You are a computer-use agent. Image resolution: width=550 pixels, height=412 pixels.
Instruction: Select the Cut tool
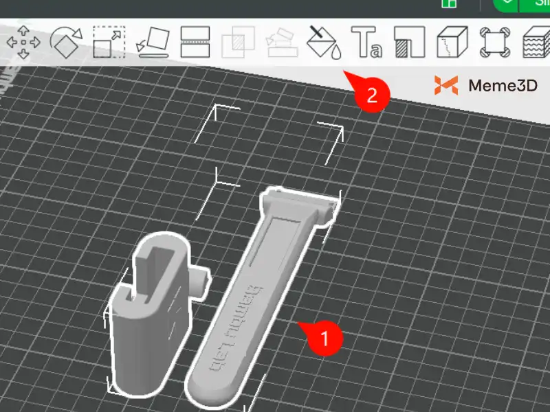(195, 43)
